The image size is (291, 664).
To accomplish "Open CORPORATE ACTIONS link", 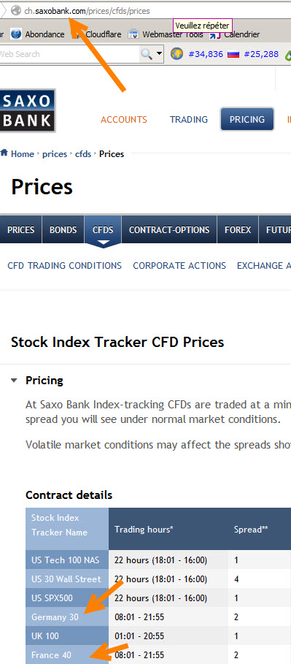I will tap(179, 265).
